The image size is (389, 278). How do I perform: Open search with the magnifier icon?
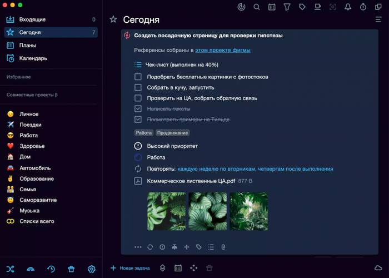(257, 7)
